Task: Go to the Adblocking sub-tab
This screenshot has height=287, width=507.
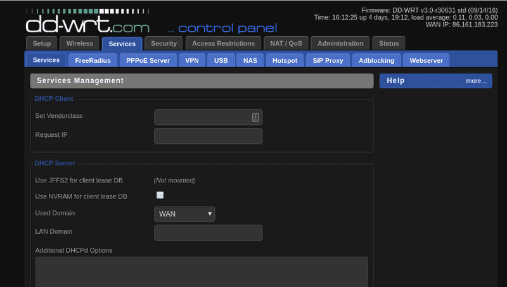Action: point(376,60)
